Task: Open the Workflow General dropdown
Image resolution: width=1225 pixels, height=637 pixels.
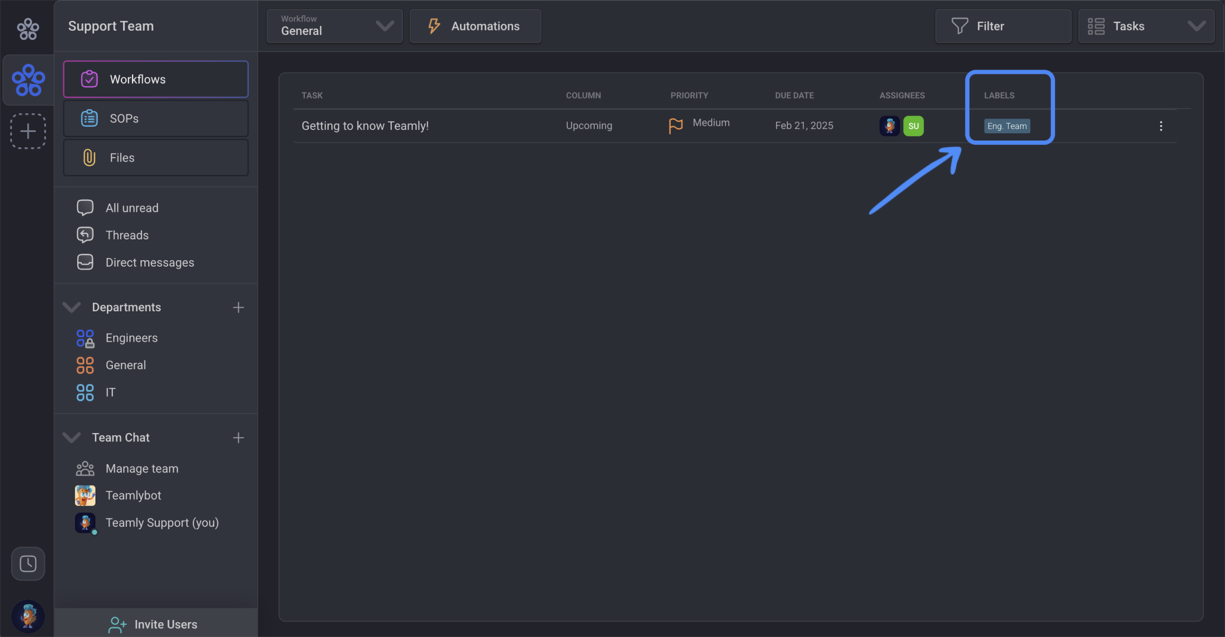Action: 334,26
